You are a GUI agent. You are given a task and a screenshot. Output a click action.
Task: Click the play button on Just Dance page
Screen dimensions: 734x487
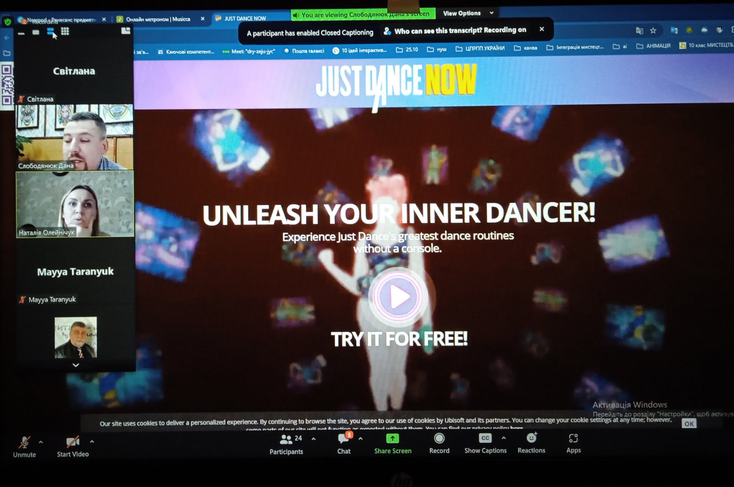coord(399,297)
